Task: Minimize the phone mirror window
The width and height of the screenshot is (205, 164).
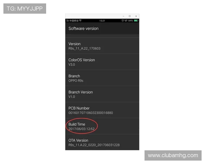Action: (x=123, y=16)
